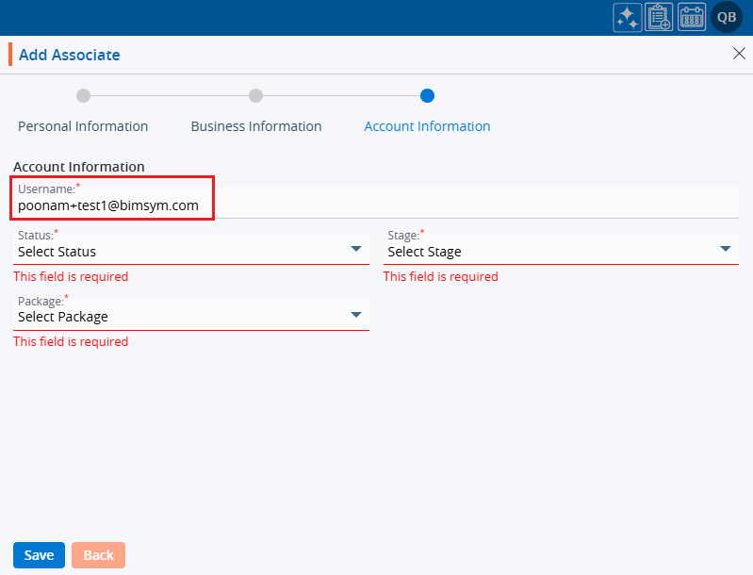Open the calendar icon in header
This screenshot has width=753, height=575.
[691, 18]
